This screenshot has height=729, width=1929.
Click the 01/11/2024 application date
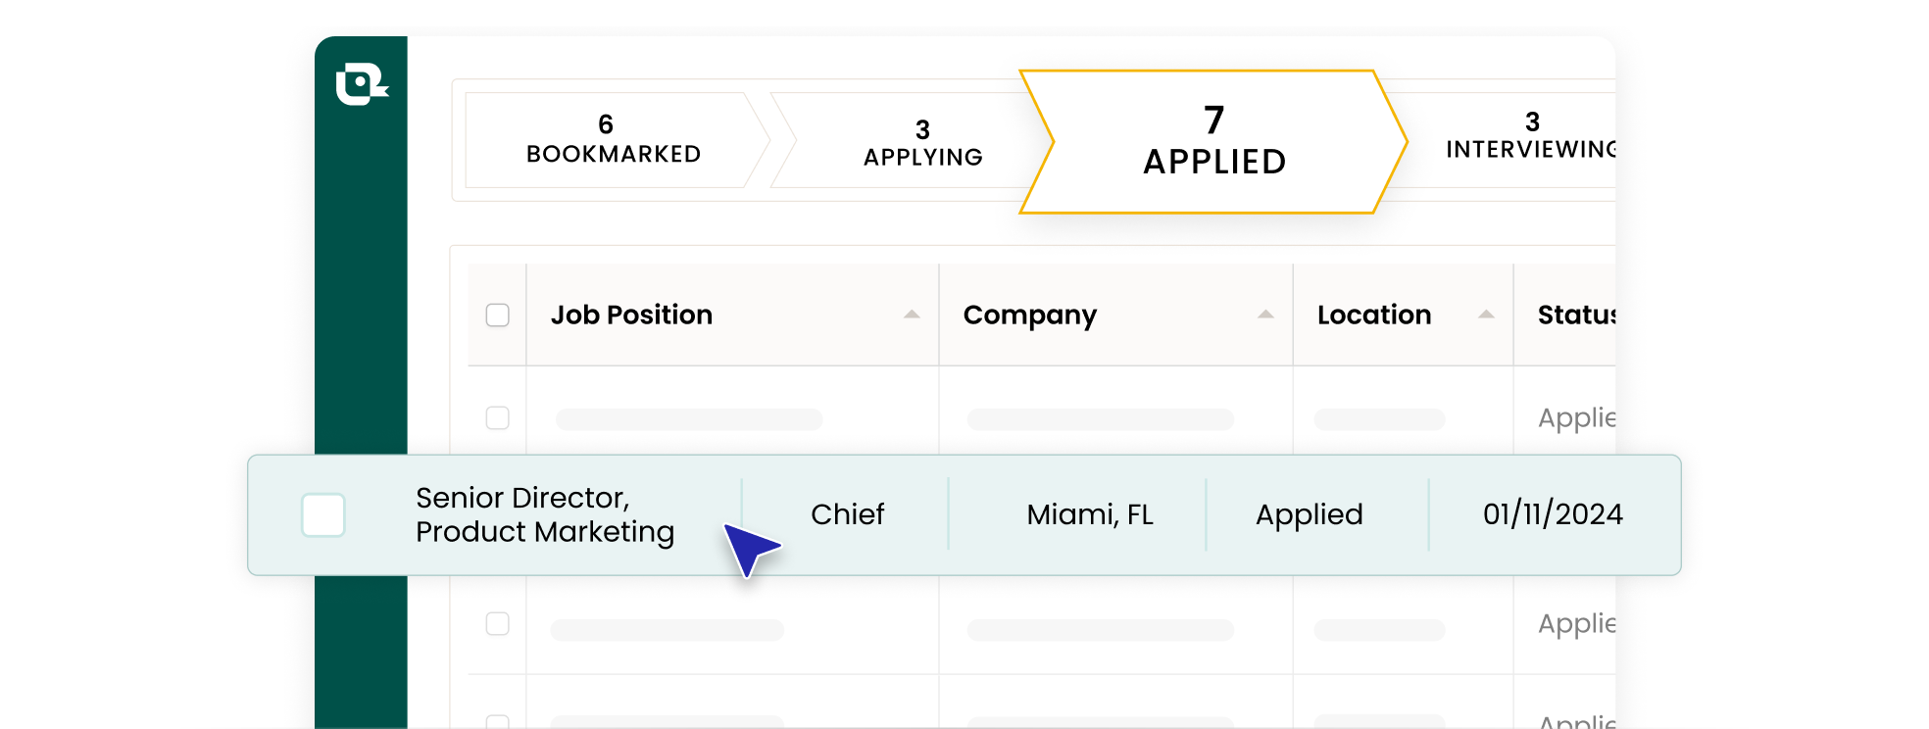point(1553,514)
